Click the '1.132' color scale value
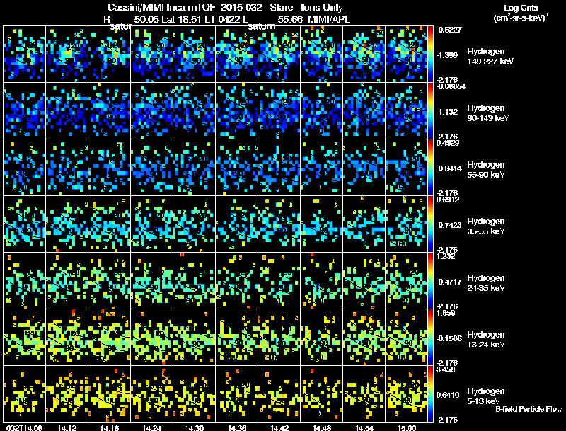This screenshot has height=431, width=566. pyautogui.click(x=448, y=112)
